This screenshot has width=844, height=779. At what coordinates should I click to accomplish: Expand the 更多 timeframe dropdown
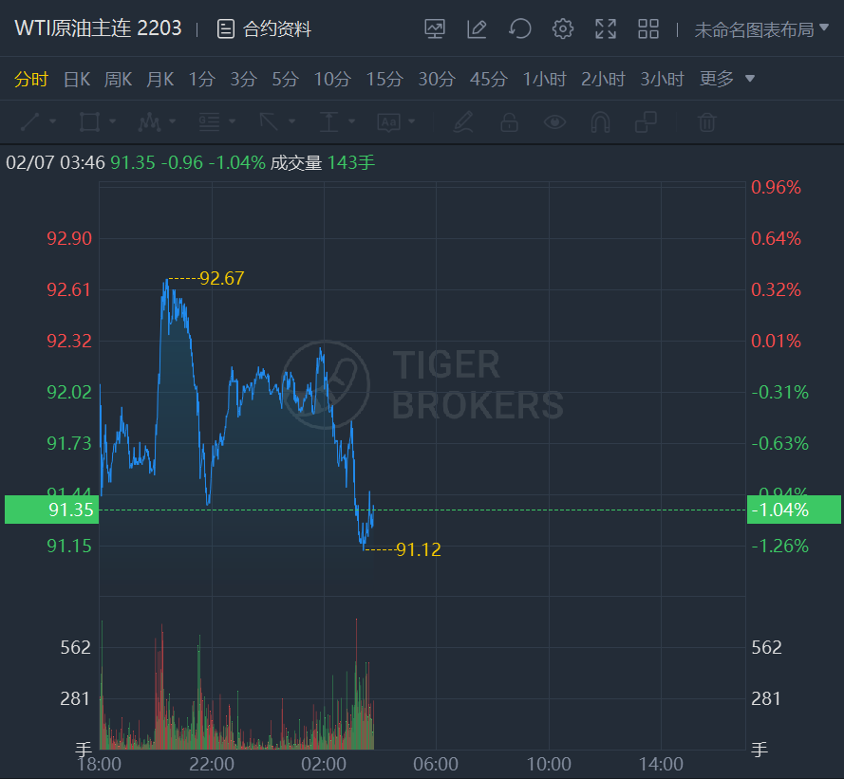(x=727, y=79)
